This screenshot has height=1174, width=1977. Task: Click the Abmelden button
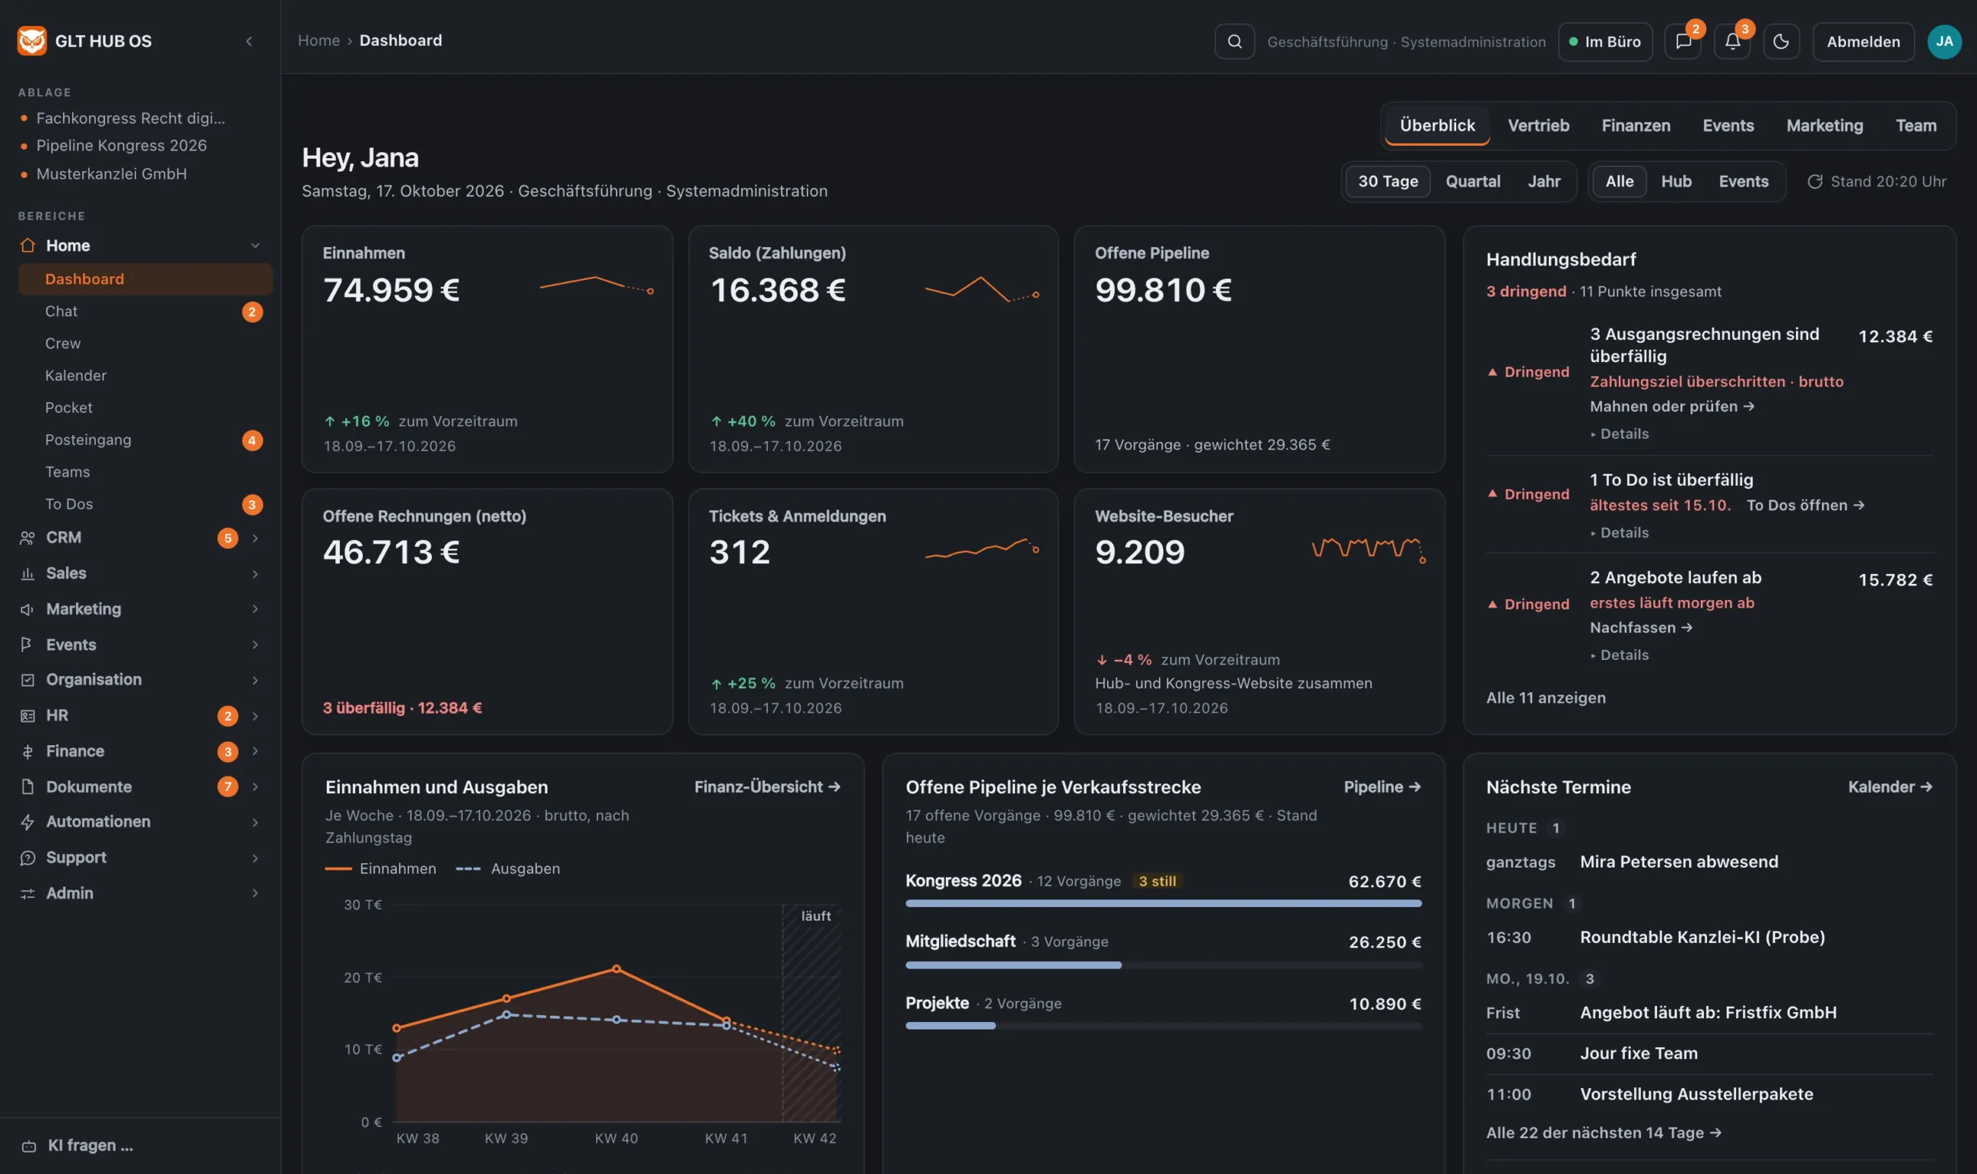click(x=1863, y=41)
